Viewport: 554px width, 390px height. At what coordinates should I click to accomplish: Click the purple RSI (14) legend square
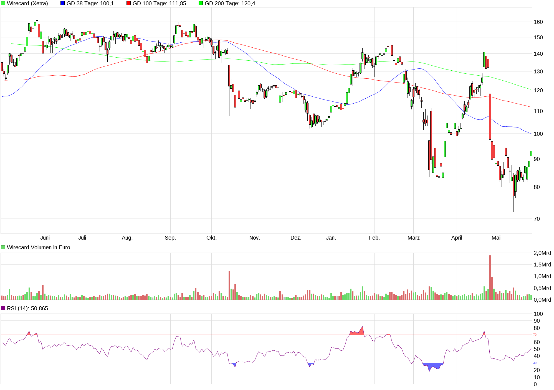point(3,308)
